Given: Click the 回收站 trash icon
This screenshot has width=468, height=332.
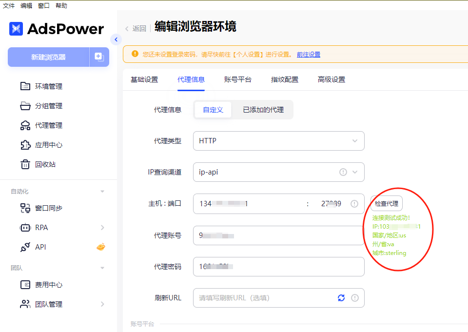Looking at the screenshot, I should pos(25,164).
